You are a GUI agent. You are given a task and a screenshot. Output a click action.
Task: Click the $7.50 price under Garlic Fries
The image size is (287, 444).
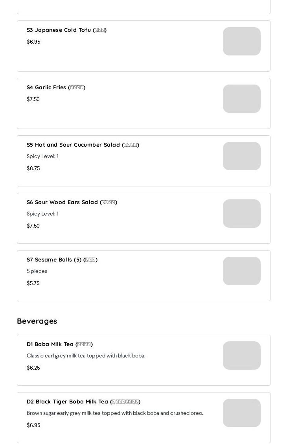pyautogui.click(x=33, y=99)
